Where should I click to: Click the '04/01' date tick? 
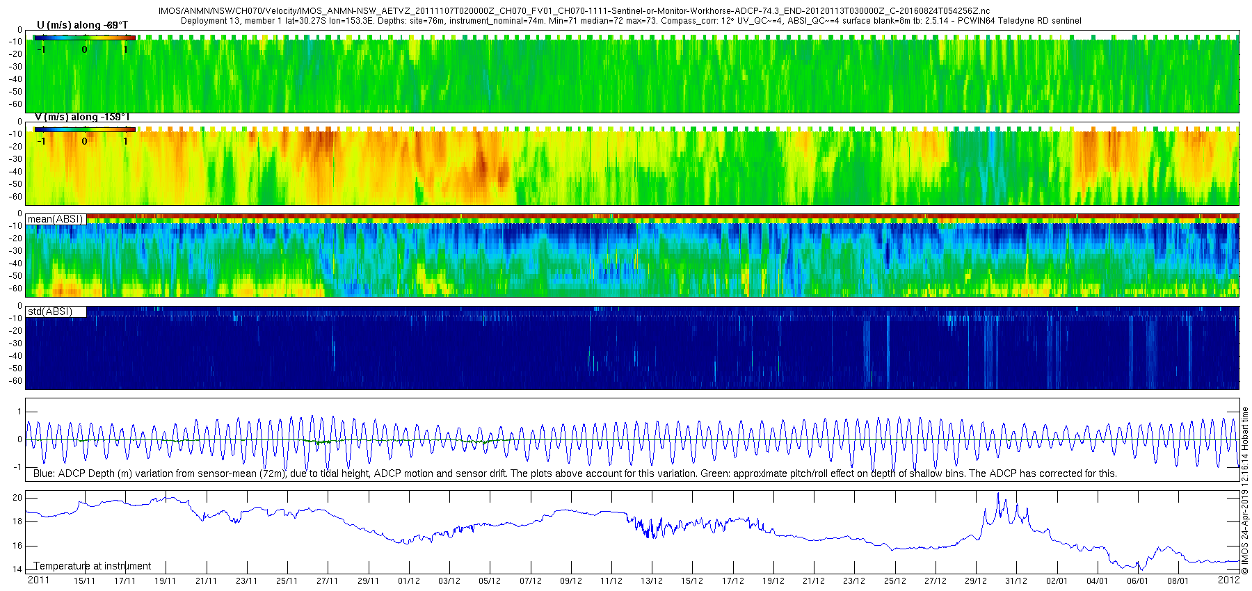[x=1097, y=581]
